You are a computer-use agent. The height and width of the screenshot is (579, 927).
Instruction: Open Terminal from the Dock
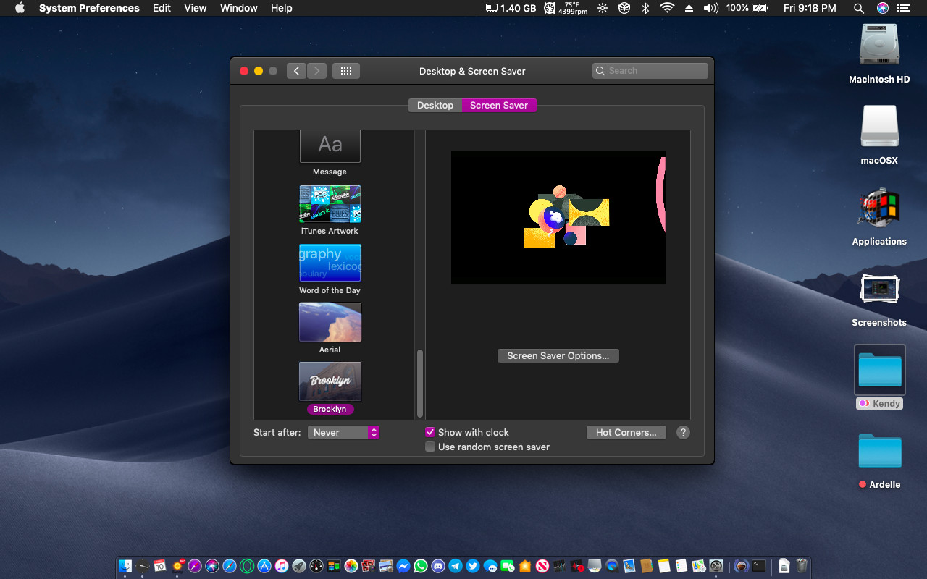coord(759,566)
